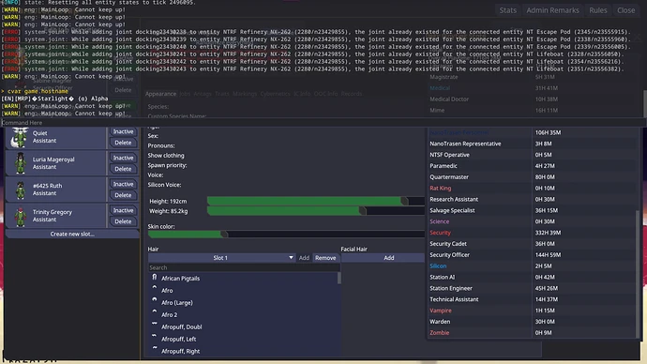
Task: Open the Stats tab
Action: pyautogui.click(x=507, y=10)
